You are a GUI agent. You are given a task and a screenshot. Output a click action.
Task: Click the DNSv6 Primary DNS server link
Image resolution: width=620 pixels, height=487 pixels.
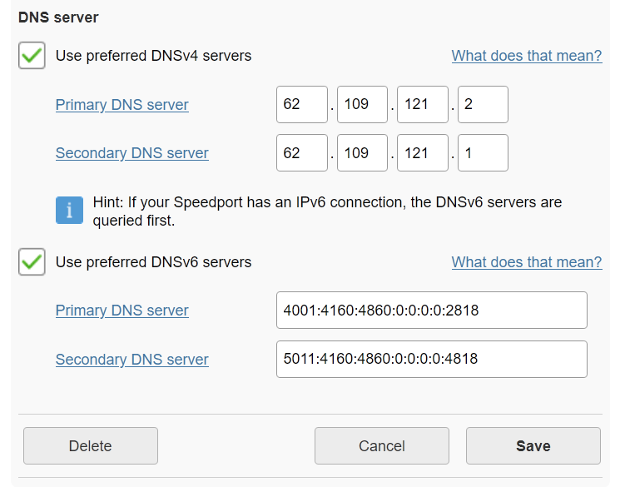[x=122, y=311]
